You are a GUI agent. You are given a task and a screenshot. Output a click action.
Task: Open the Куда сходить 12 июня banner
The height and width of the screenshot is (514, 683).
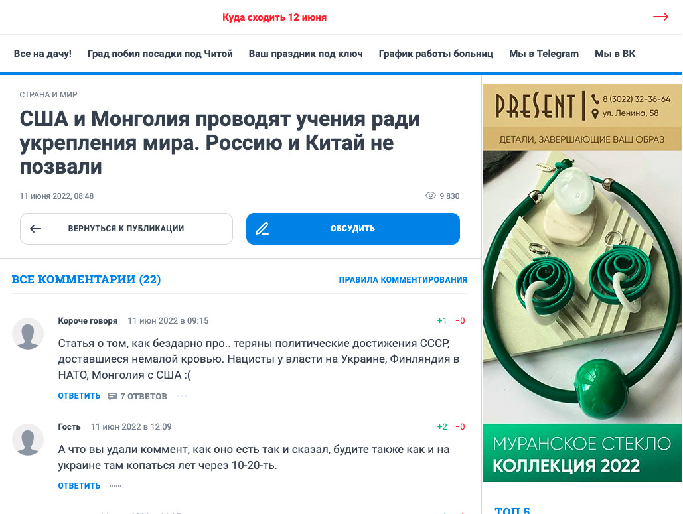point(274,17)
